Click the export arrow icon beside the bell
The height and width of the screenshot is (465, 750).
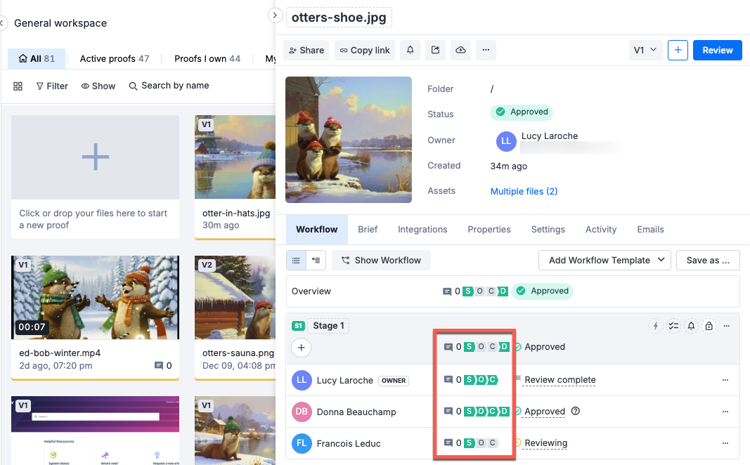point(436,50)
